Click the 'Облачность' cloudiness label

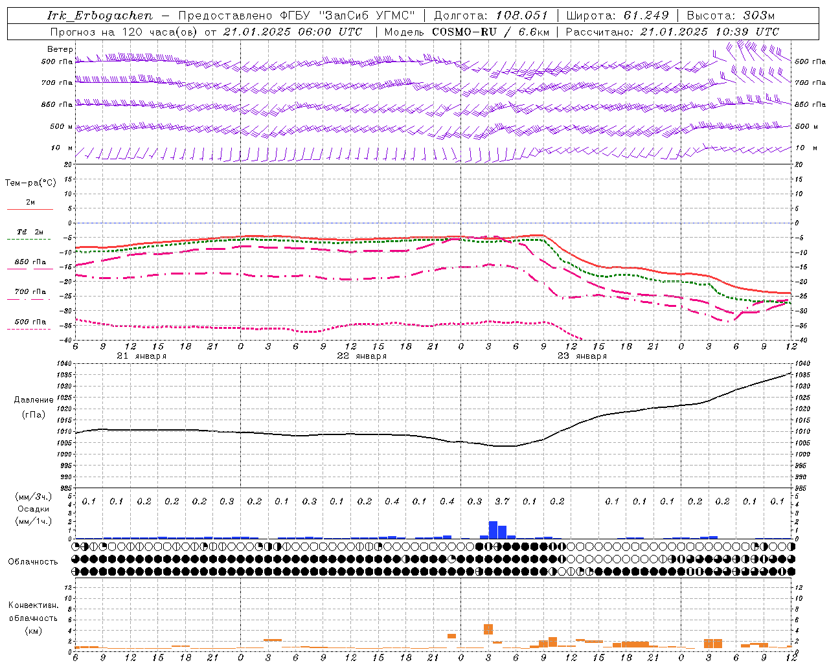(x=33, y=562)
